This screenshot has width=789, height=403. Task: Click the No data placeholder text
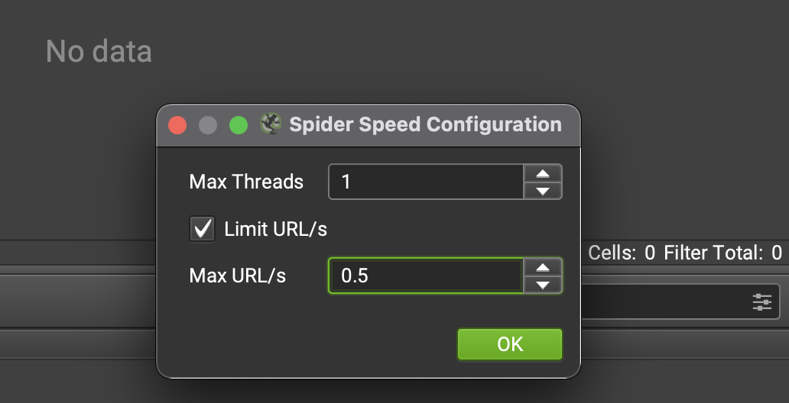coord(99,51)
